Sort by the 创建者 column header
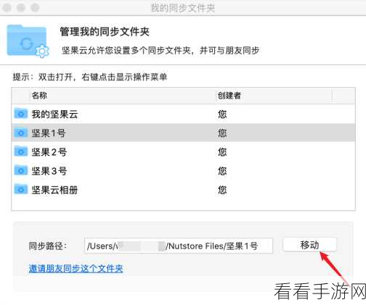366x305 pixels. [x=229, y=96]
